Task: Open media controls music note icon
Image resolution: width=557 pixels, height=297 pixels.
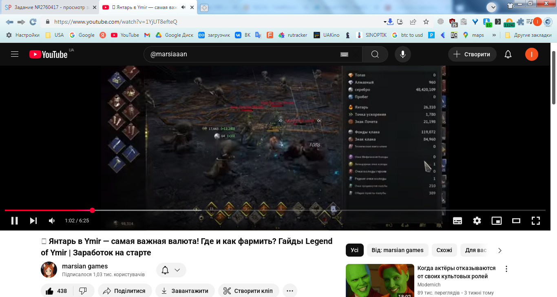Action: (x=529, y=22)
